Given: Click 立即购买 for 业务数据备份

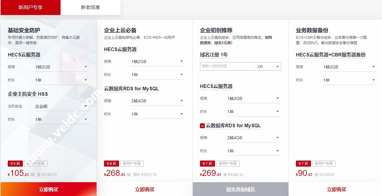Looking at the screenshot, I should (x=336, y=189).
